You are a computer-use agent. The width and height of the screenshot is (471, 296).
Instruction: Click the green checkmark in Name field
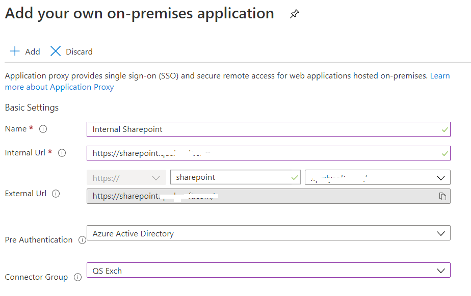click(x=445, y=129)
